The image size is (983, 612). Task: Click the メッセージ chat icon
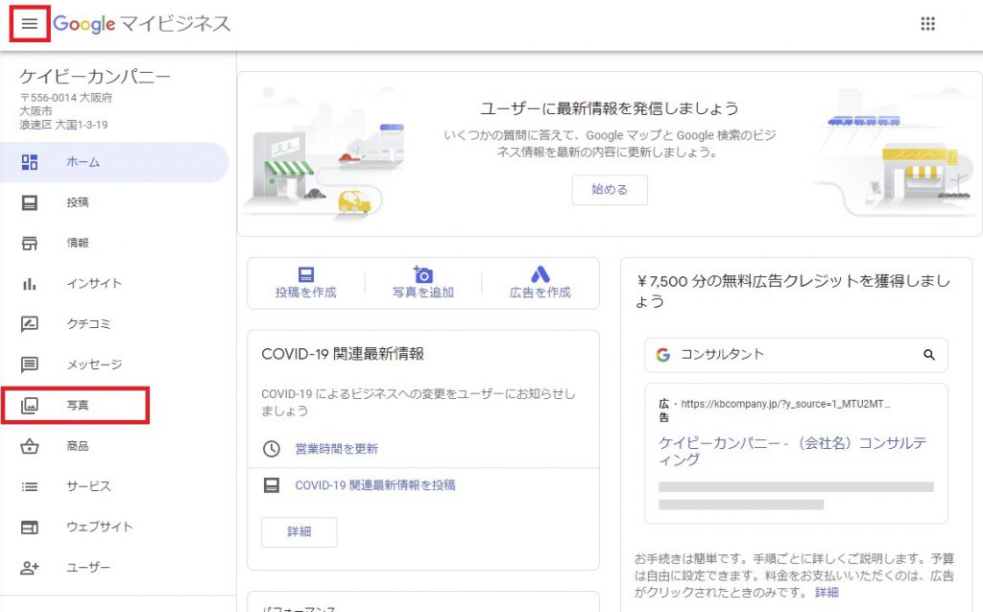point(30,365)
